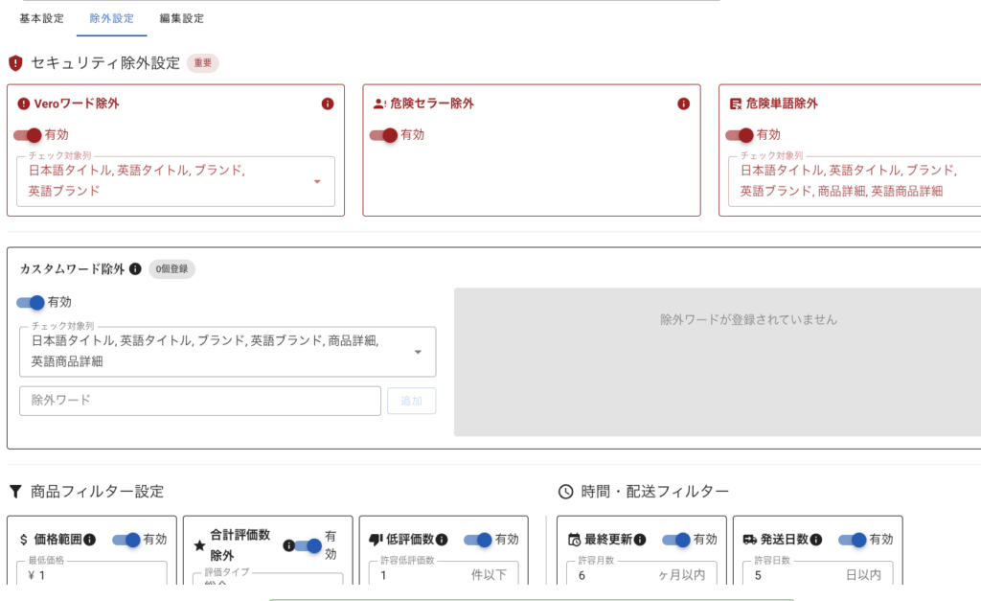Click the info icon on Veroワード除外 card

(x=328, y=104)
